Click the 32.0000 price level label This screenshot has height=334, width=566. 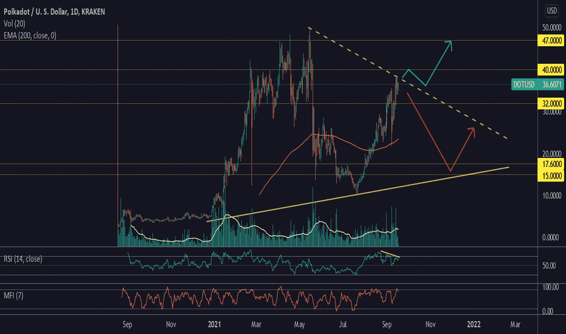(x=551, y=104)
